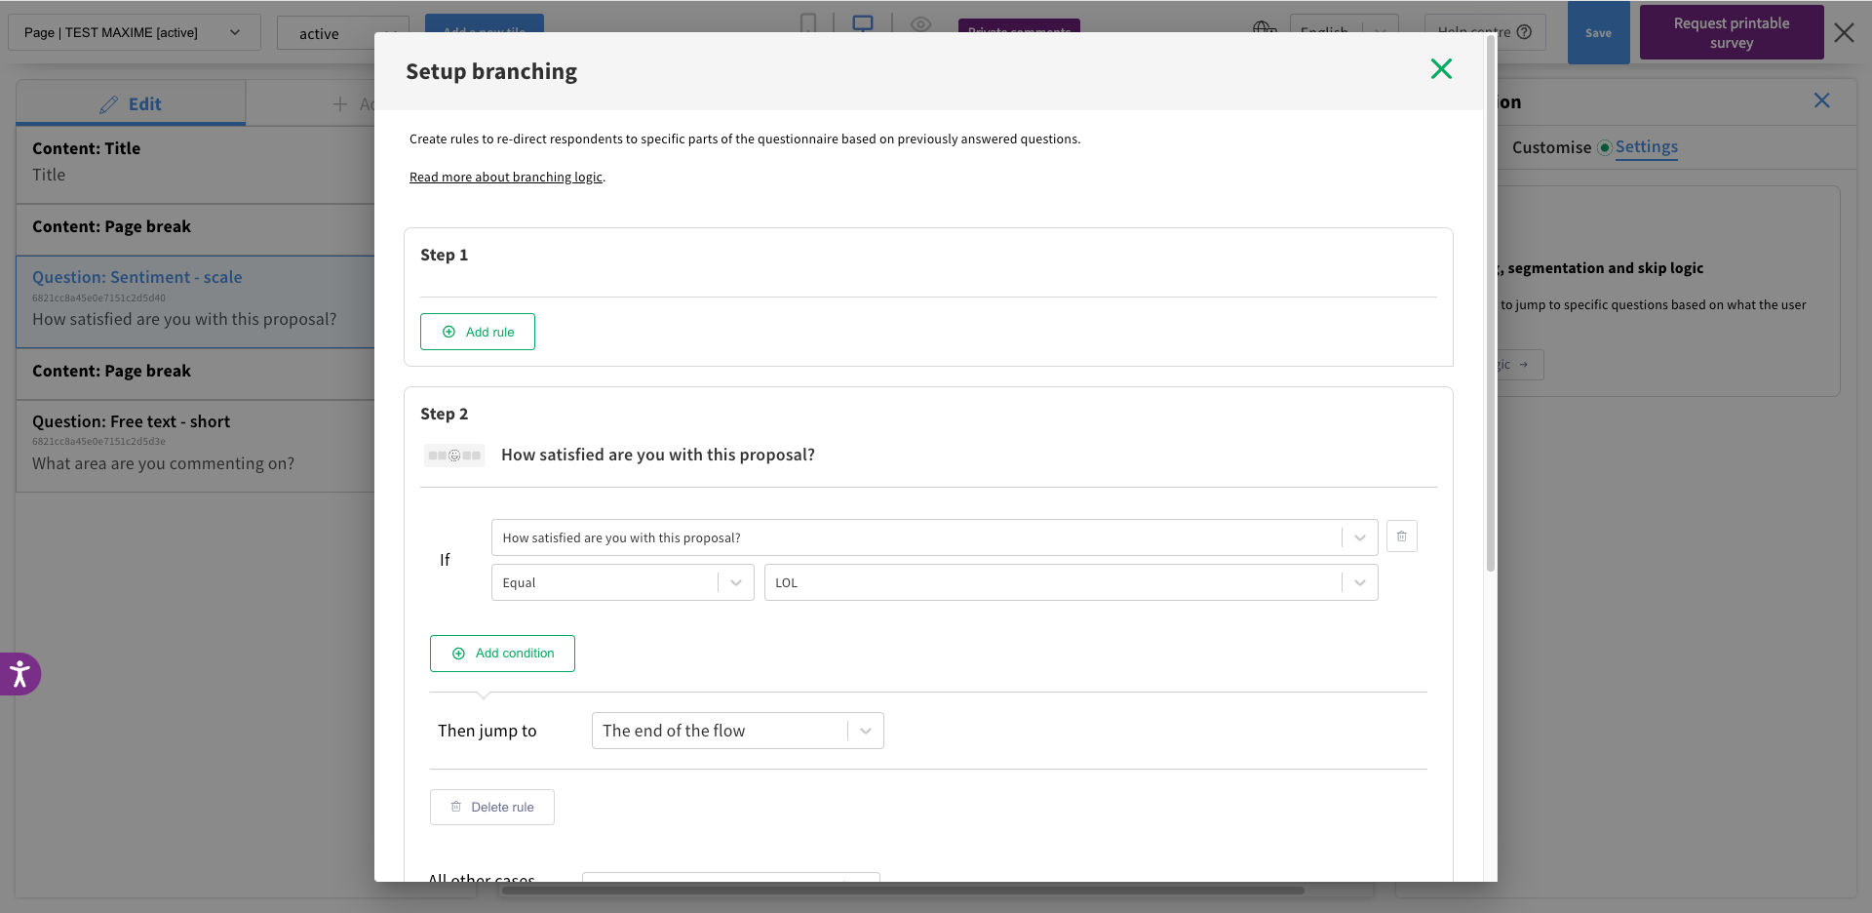This screenshot has width=1872, height=913.
Task: Click the globe language icon
Action: tap(1264, 27)
